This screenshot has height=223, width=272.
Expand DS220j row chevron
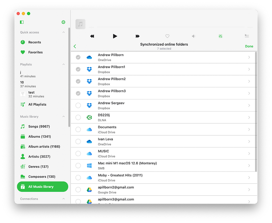249,118
